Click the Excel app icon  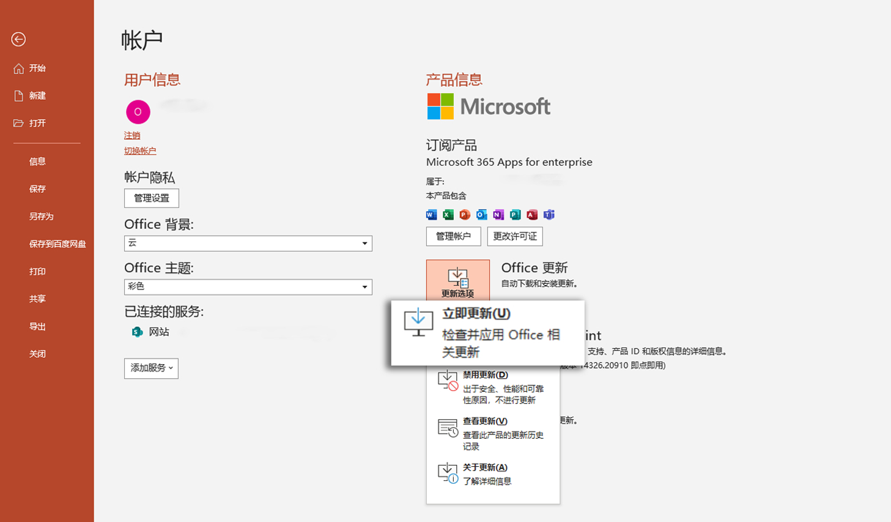point(448,215)
